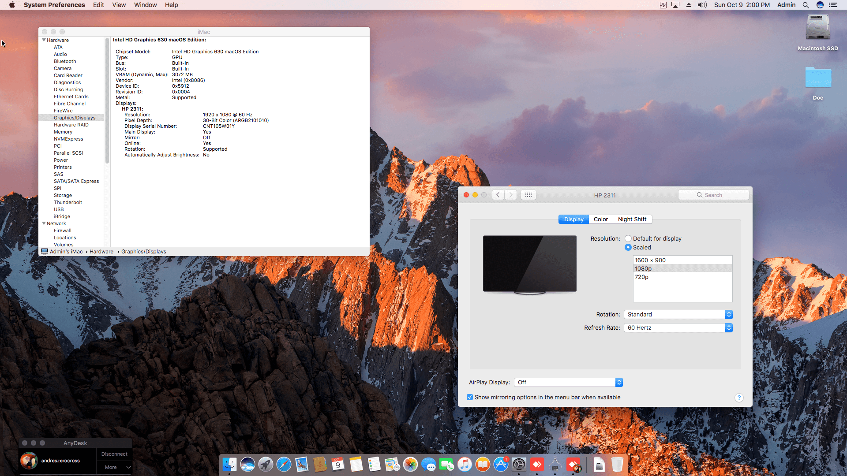
Task: Open FaceTime icon in dock
Action: (446, 464)
